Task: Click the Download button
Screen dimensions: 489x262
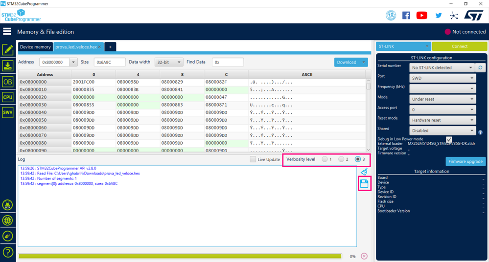Action: pyautogui.click(x=347, y=62)
